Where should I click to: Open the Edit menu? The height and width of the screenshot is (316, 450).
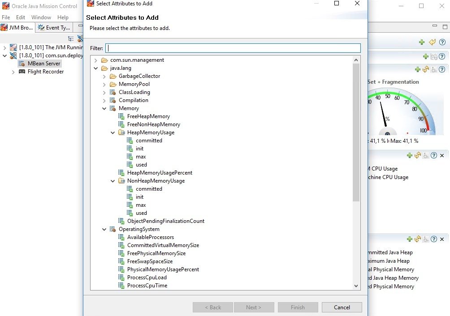[x=20, y=17]
